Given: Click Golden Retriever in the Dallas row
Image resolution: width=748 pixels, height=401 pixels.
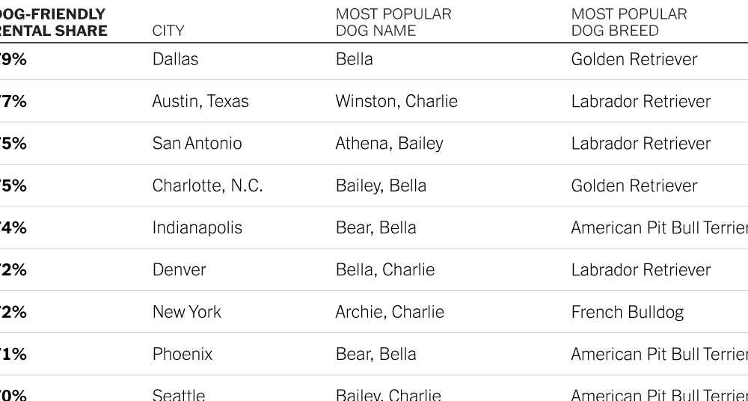Looking at the screenshot, I should point(634,59).
